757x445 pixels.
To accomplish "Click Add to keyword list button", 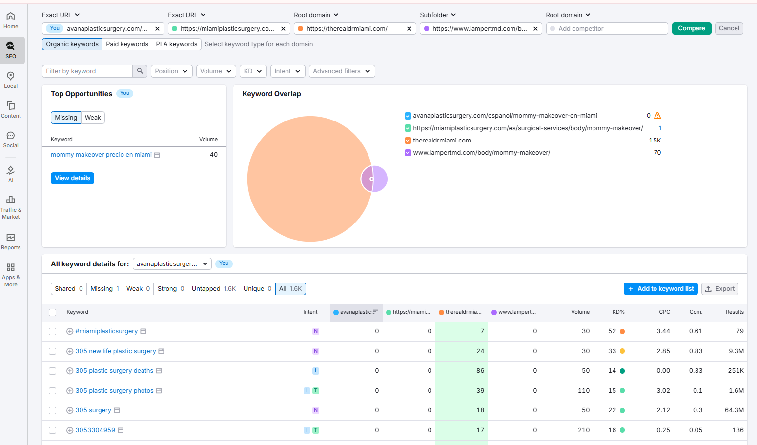I will click(x=661, y=289).
